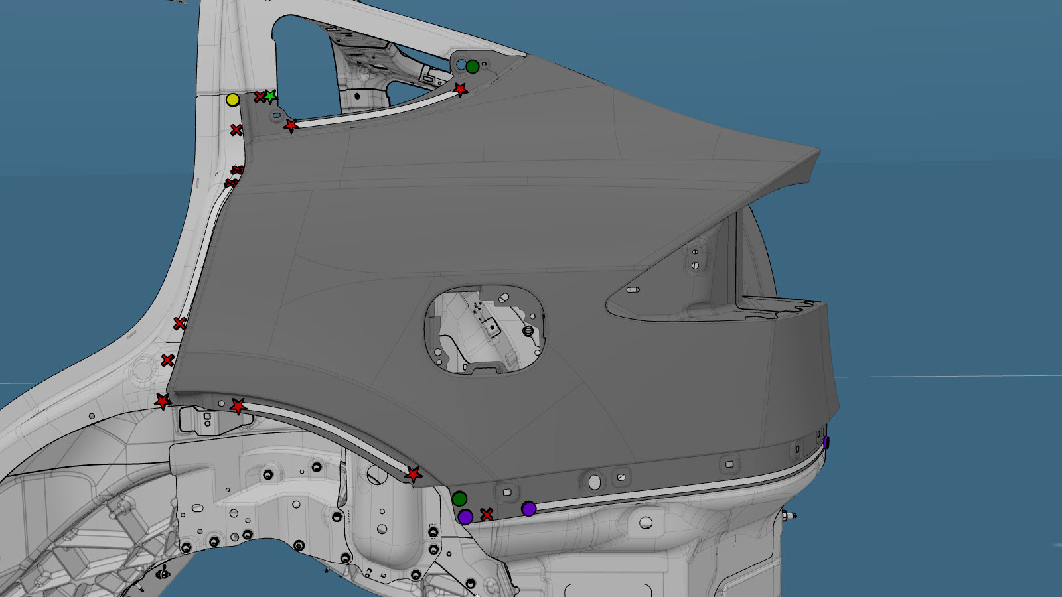Click the red X above the lowest flange X
1062x597 pixels.
[179, 324]
